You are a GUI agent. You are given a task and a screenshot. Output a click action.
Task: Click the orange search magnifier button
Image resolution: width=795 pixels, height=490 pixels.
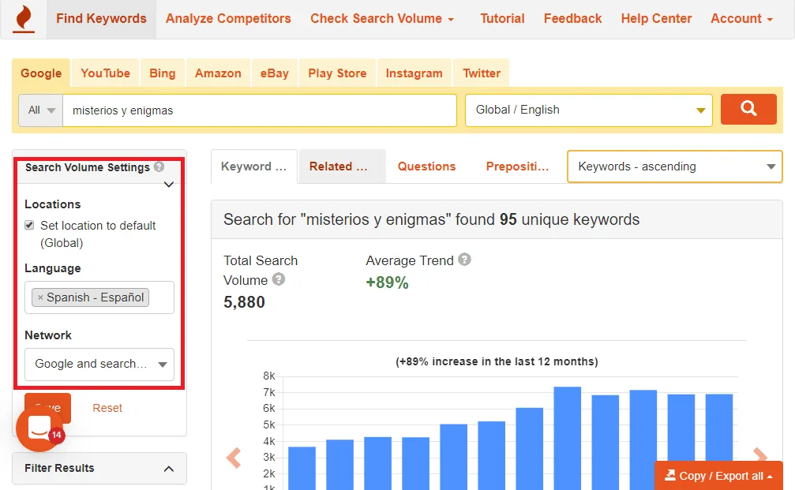coord(748,109)
